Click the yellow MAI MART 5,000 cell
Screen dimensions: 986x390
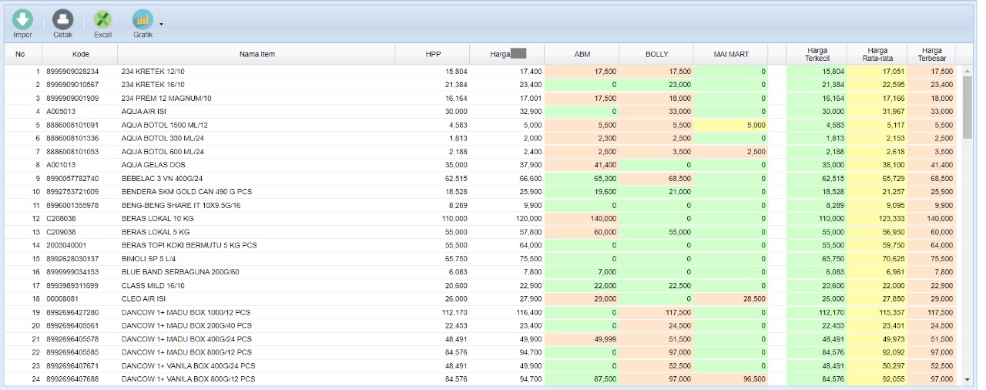click(x=730, y=125)
